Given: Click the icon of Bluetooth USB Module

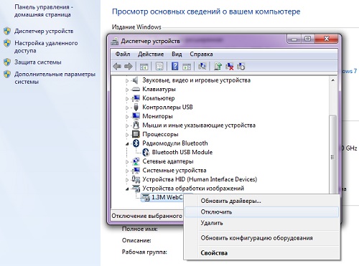Looking at the screenshot, I should [146, 152].
